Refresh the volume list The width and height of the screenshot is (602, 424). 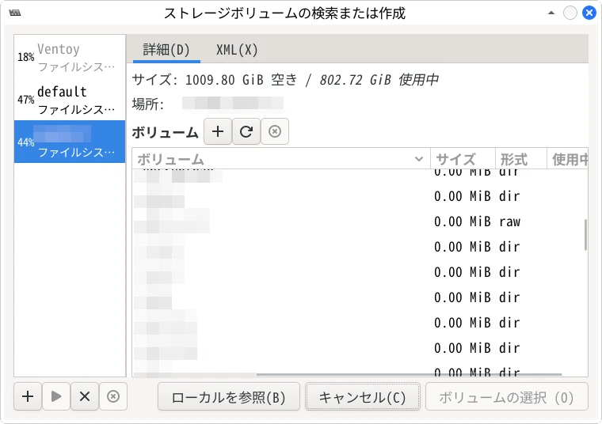[246, 132]
